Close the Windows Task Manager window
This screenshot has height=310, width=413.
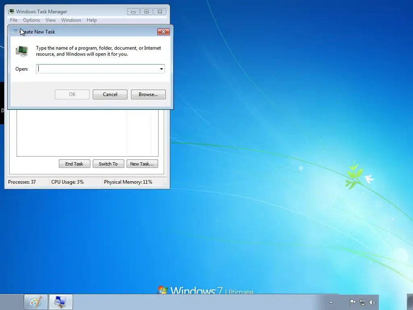point(160,12)
